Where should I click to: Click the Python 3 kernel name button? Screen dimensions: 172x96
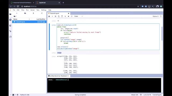(156, 16)
